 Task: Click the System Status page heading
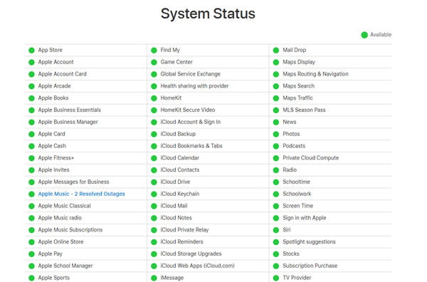208,14
